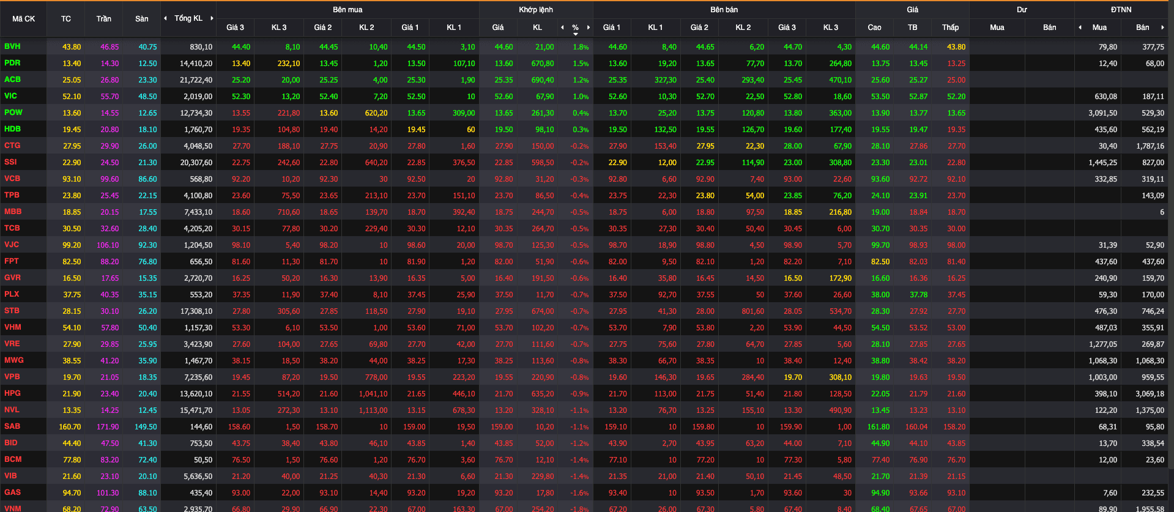The height and width of the screenshot is (512, 1174).
Task: Click the Cao column header
Action: 875,28
